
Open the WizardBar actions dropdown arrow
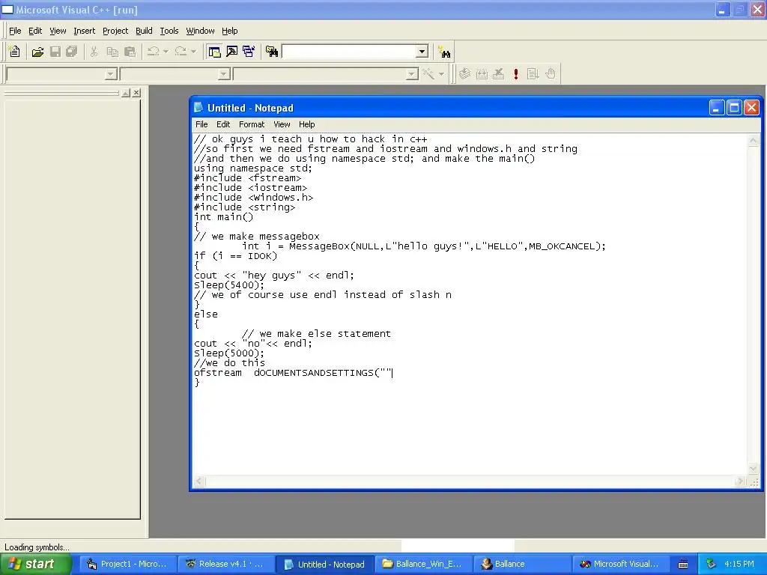pos(441,74)
